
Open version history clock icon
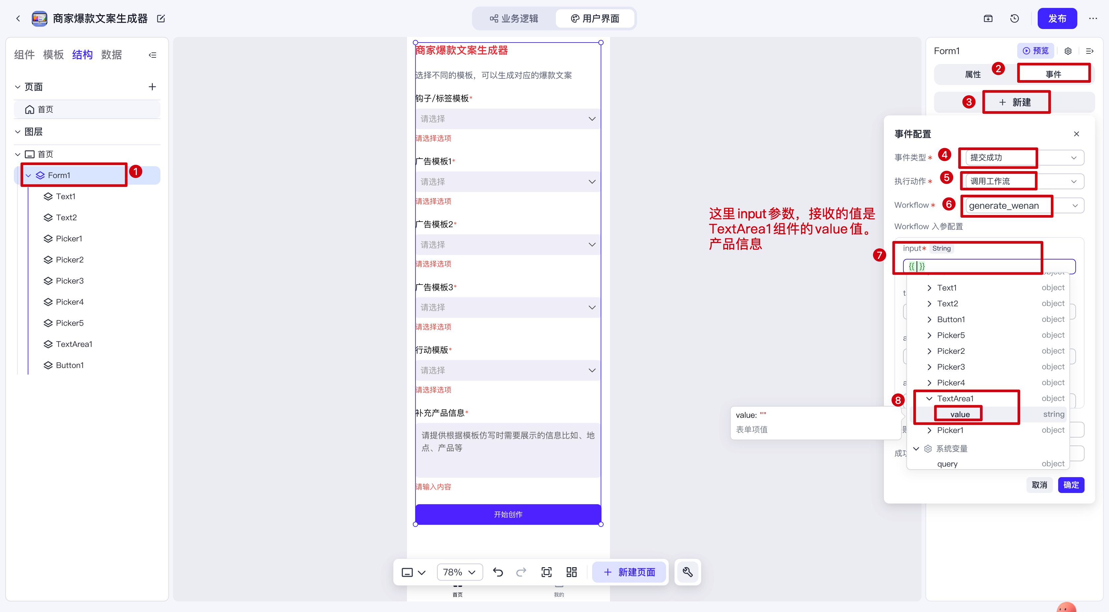pos(1014,18)
